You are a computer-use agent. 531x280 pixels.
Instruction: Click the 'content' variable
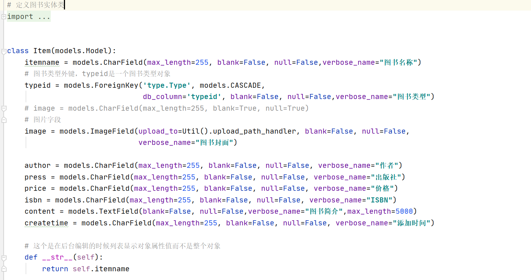pos(40,212)
